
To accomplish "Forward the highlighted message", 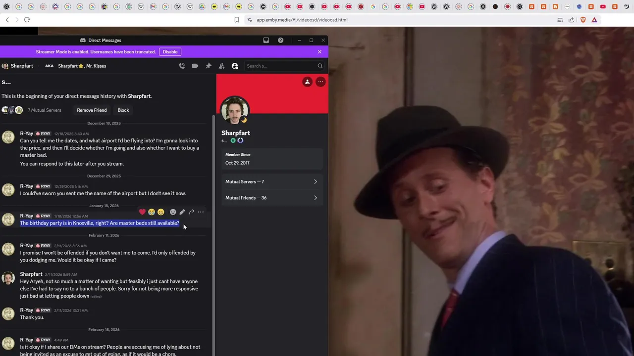I will (x=191, y=212).
